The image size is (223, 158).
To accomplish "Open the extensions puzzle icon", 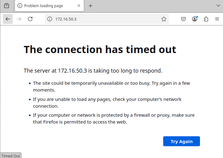I will (206, 19).
